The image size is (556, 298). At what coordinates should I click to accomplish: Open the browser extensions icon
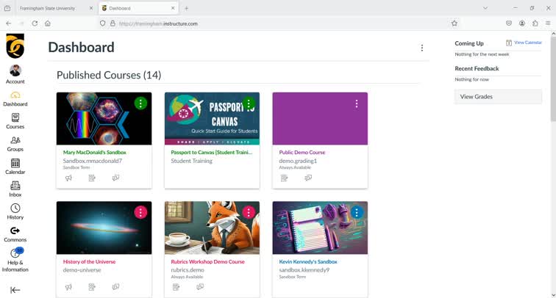tap(535, 23)
